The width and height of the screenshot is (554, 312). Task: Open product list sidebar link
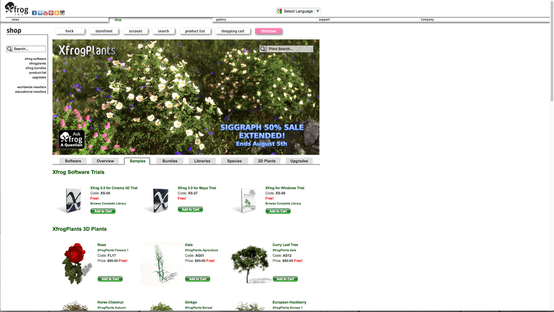pyautogui.click(x=38, y=73)
